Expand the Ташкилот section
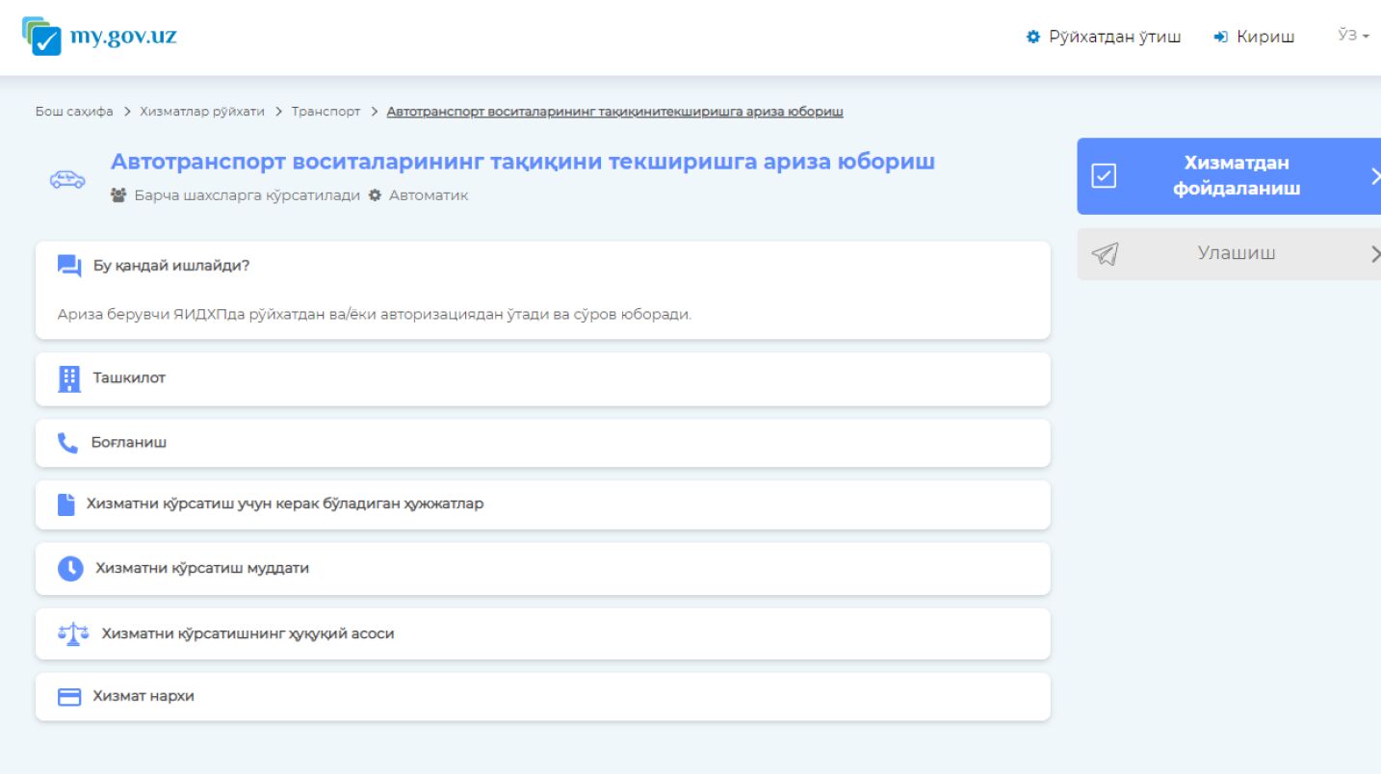1381x774 pixels. pos(542,379)
